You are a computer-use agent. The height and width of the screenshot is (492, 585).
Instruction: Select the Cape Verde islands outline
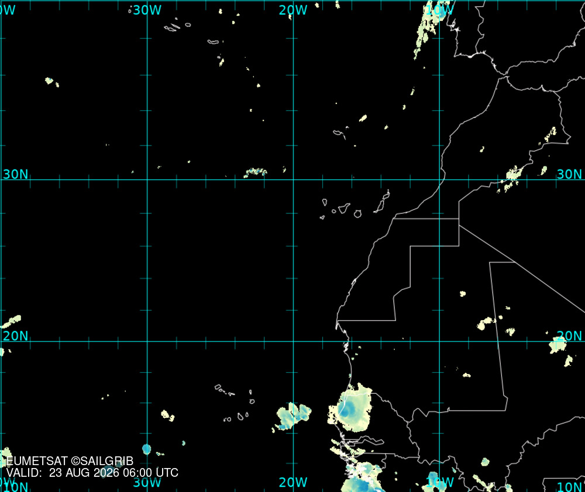tap(235, 403)
